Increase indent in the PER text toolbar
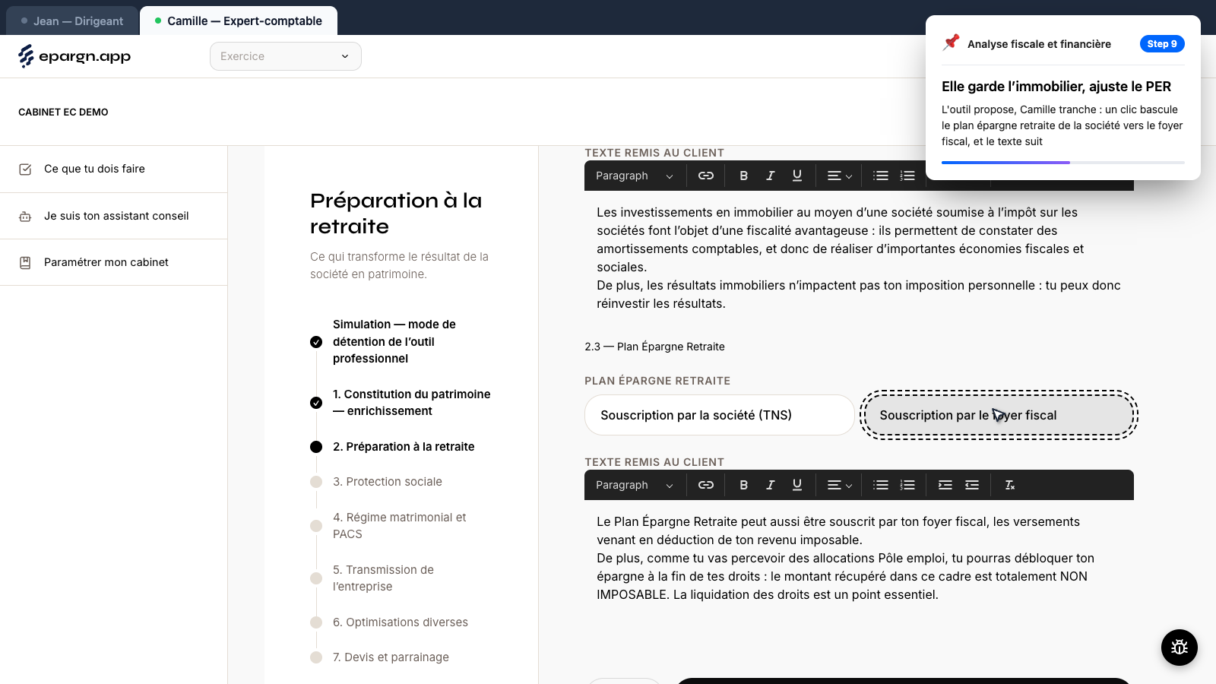 945,485
